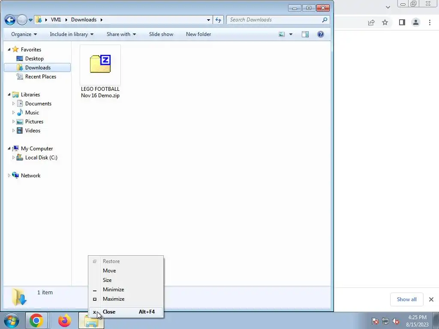Switch to Chrome on the taskbar
This screenshot has height=329, width=439.
(x=36, y=320)
